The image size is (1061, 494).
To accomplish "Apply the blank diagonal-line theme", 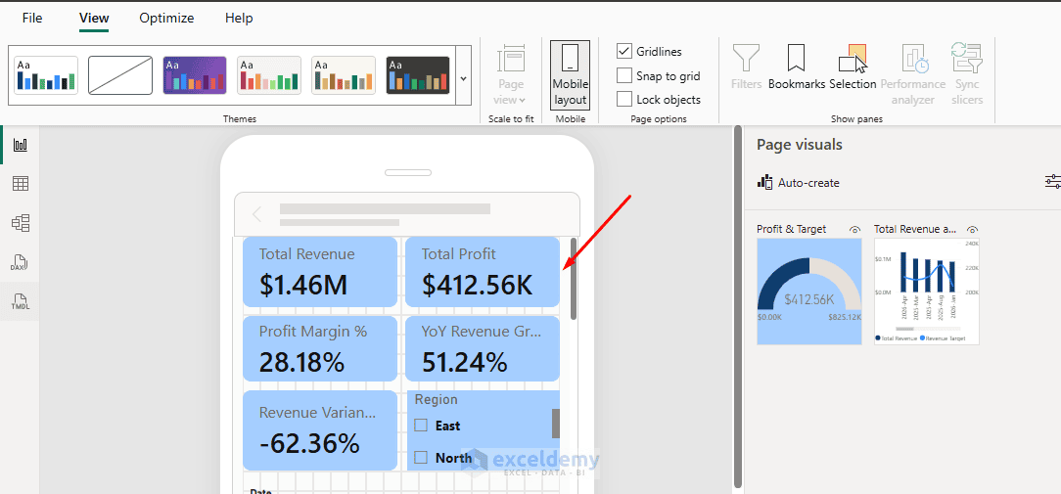I will pyautogui.click(x=120, y=75).
